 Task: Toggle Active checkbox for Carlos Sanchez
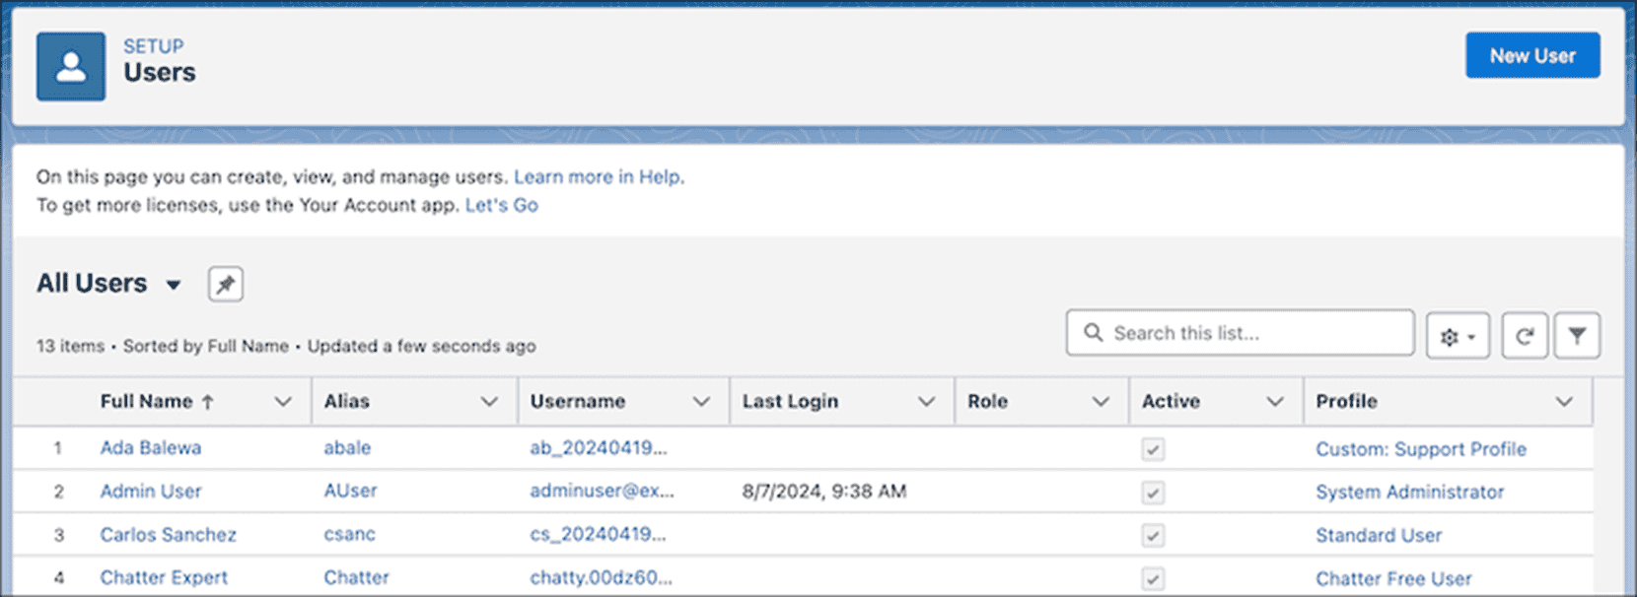[1152, 536]
